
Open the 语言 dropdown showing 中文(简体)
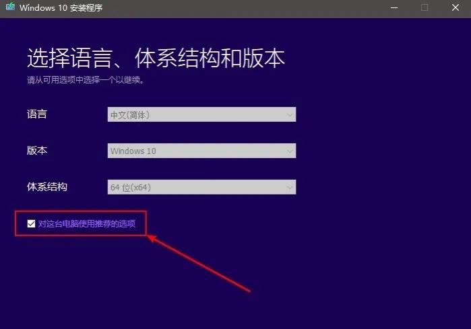click(x=201, y=114)
